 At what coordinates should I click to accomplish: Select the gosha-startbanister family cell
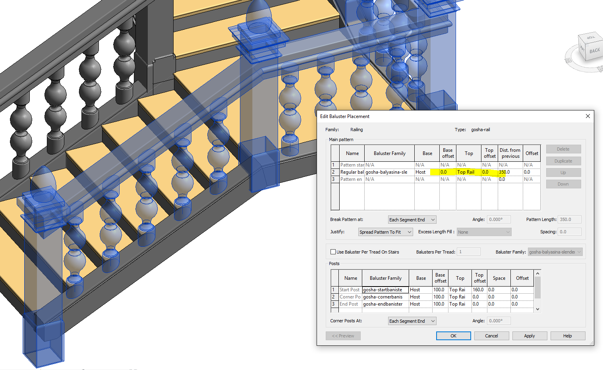(x=385, y=290)
